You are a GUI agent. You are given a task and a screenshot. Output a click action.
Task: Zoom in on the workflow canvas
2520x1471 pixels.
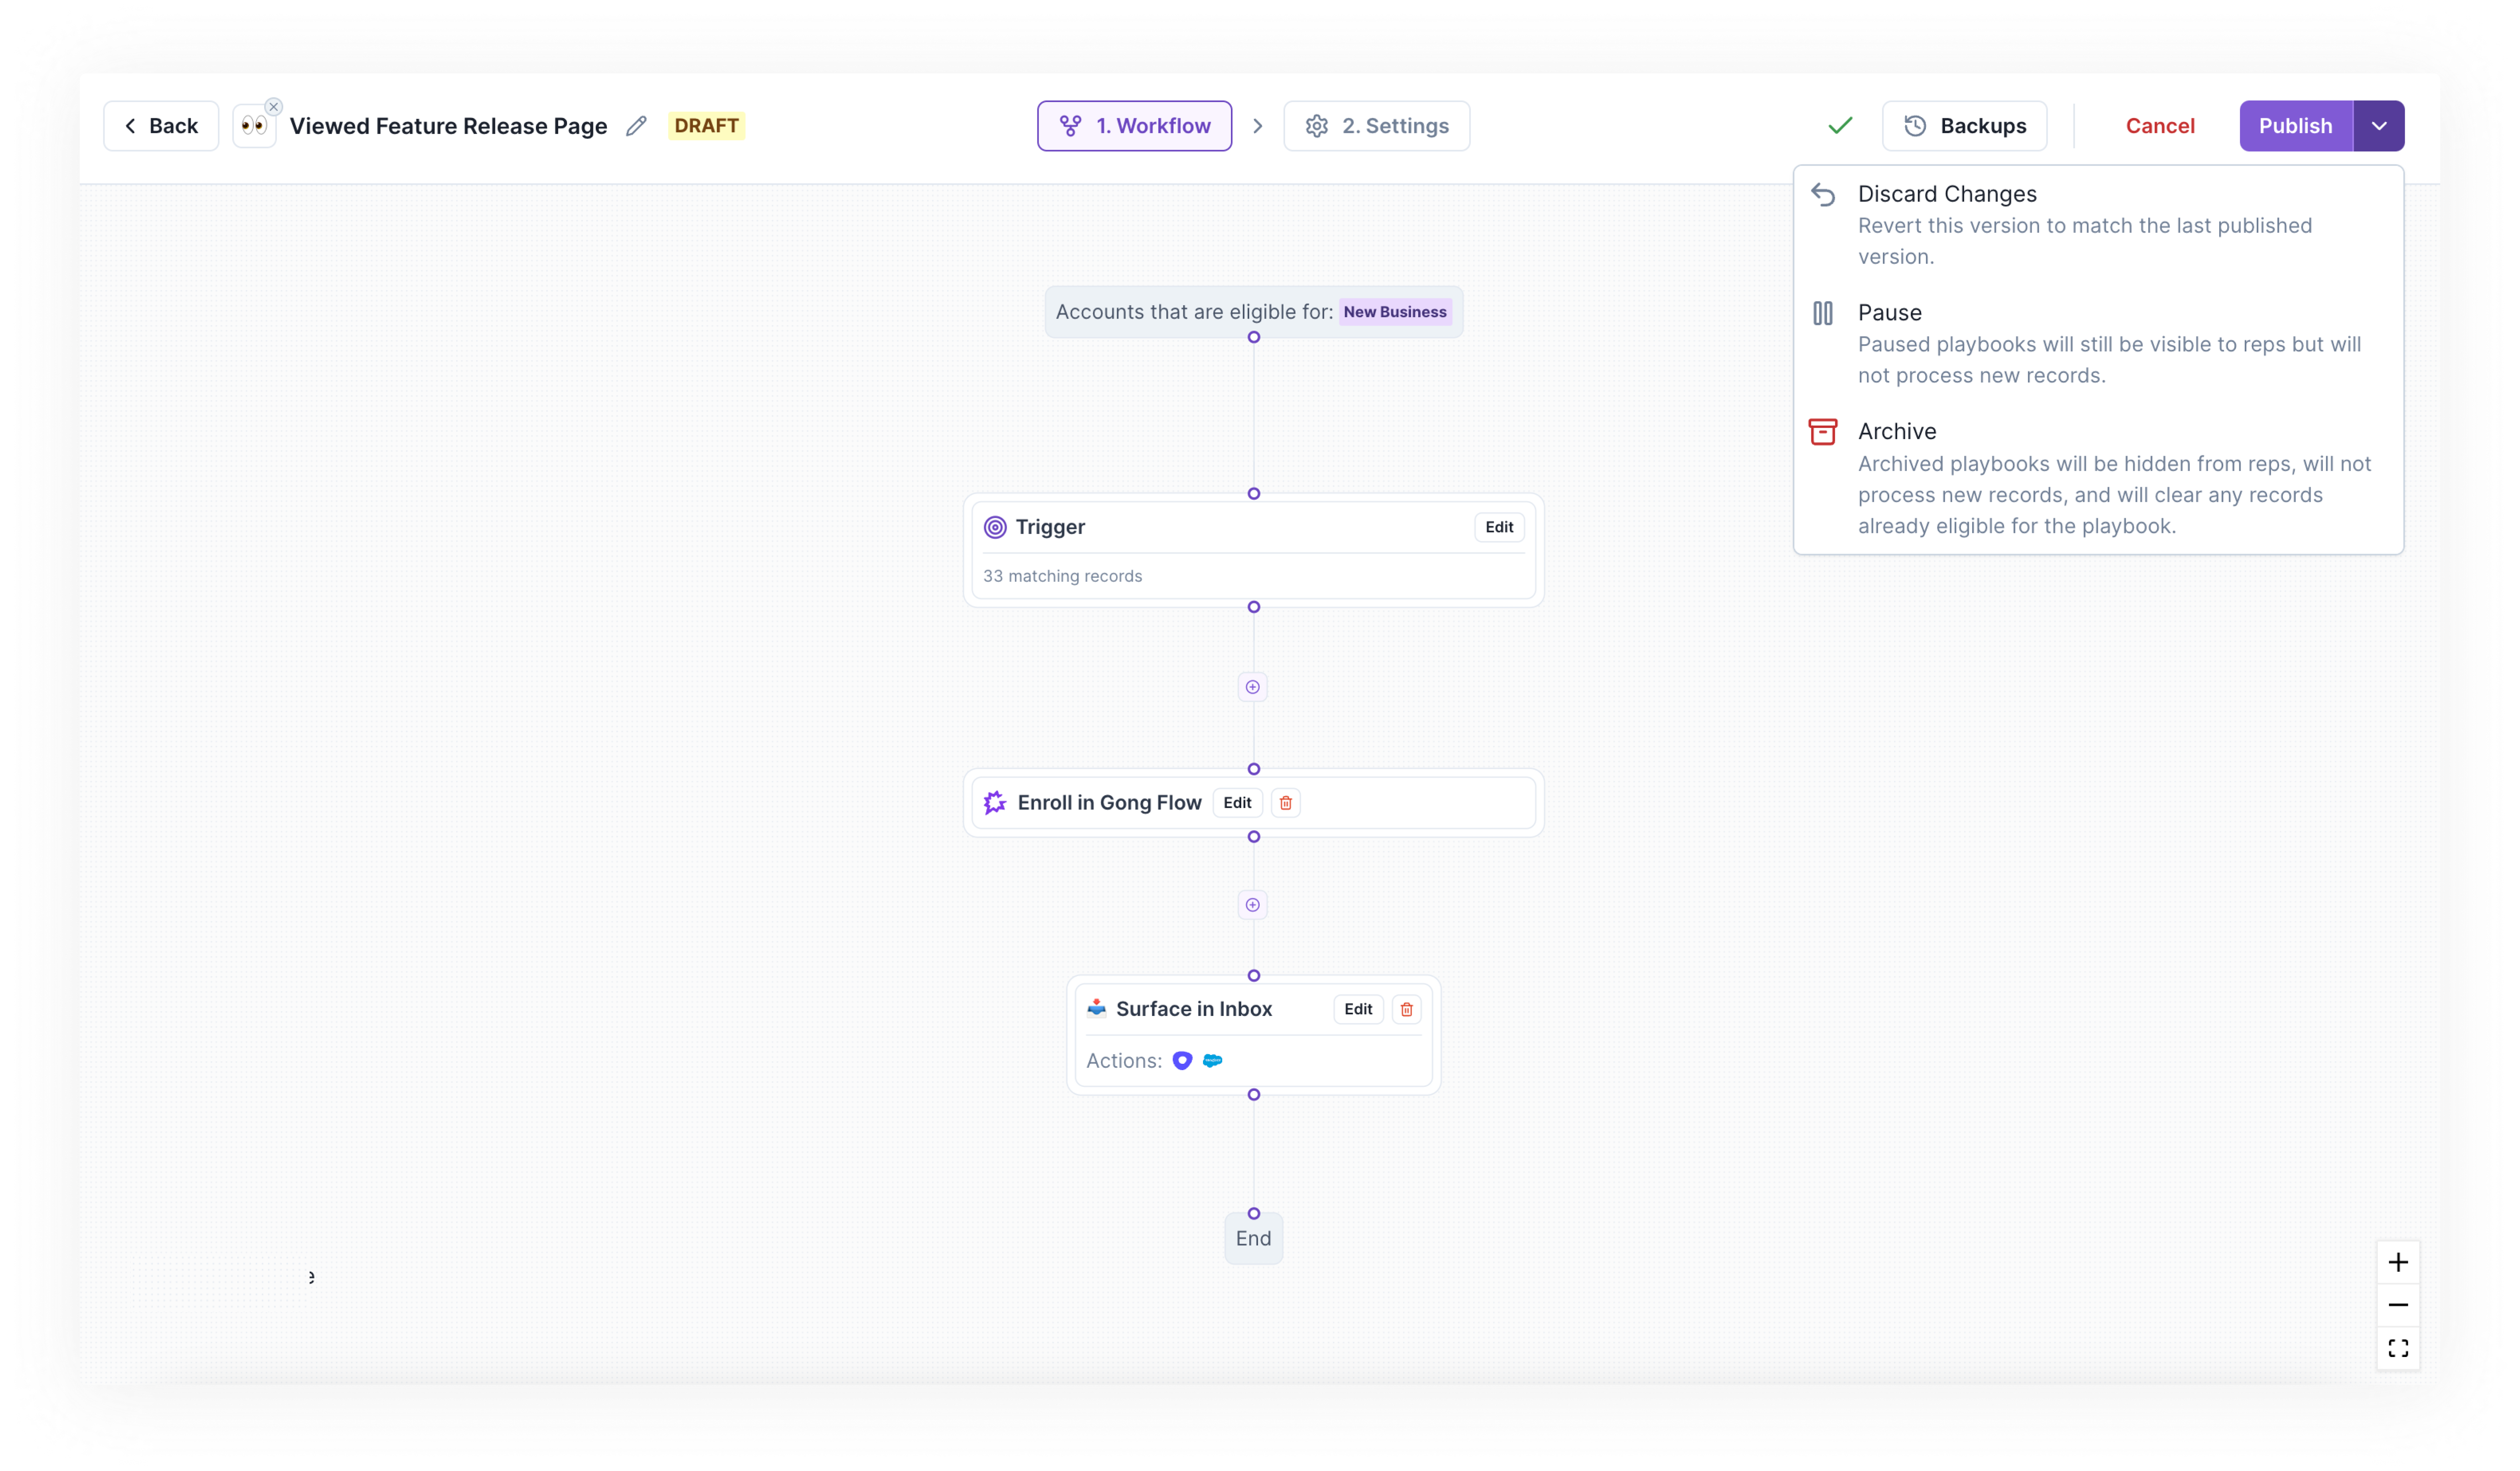(x=2397, y=1262)
